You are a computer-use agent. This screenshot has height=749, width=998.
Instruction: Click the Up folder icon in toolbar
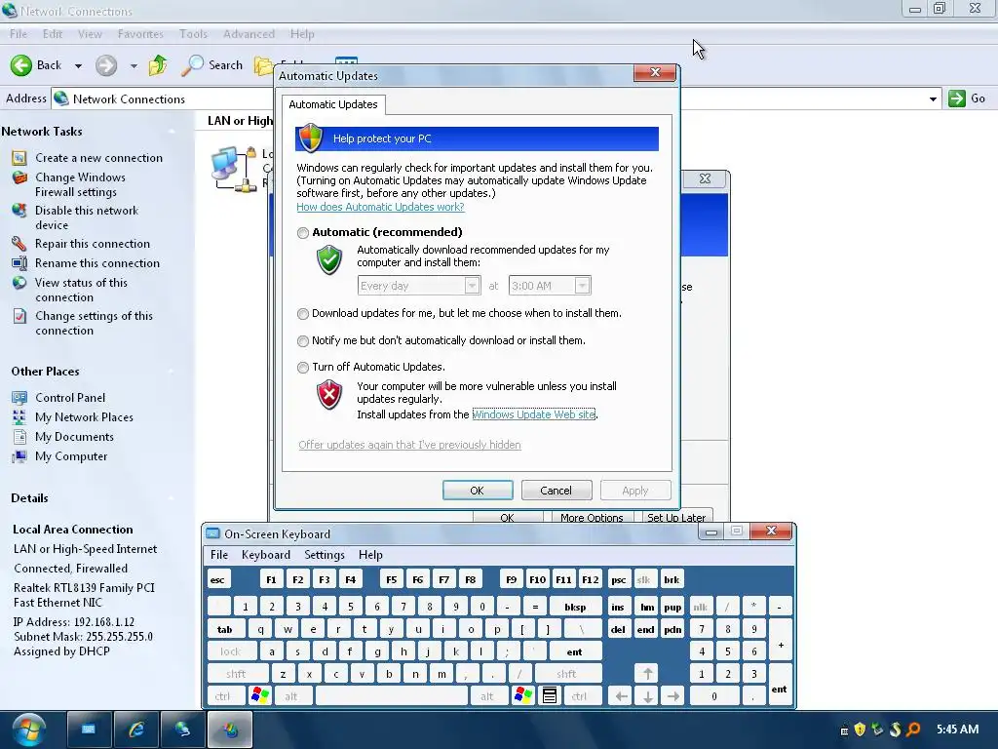click(x=157, y=65)
